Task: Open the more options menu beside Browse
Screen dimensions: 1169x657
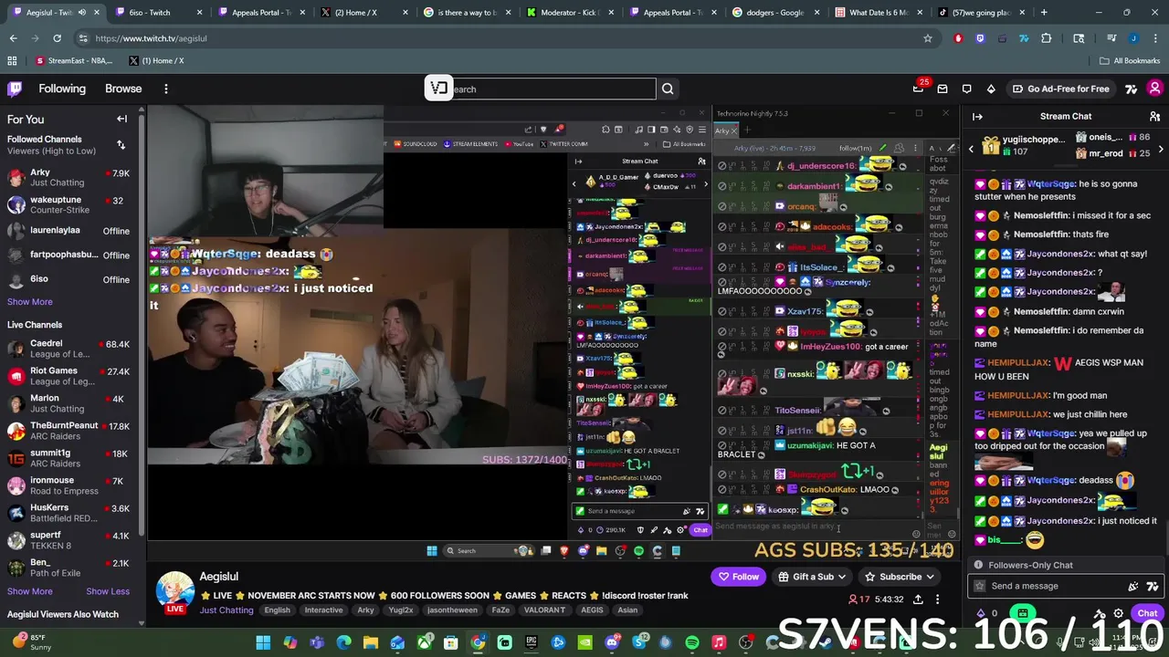Action: tap(166, 89)
